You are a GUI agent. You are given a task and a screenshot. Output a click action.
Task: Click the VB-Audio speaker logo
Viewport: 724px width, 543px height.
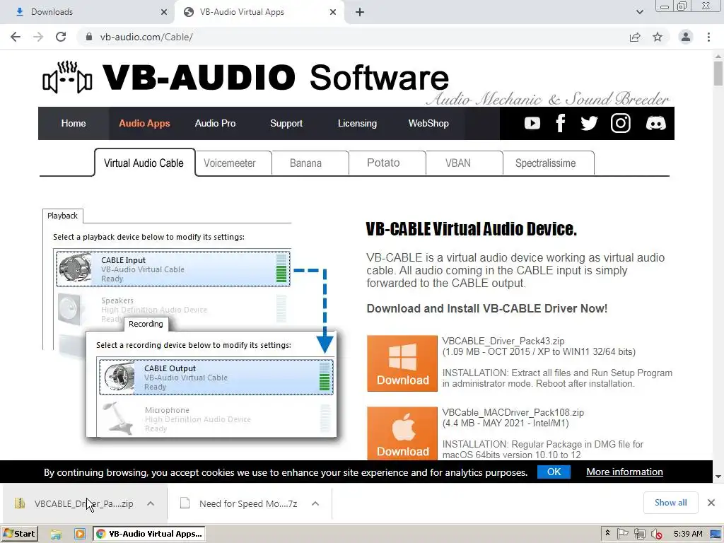pyautogui.click(x=67, y=77)
